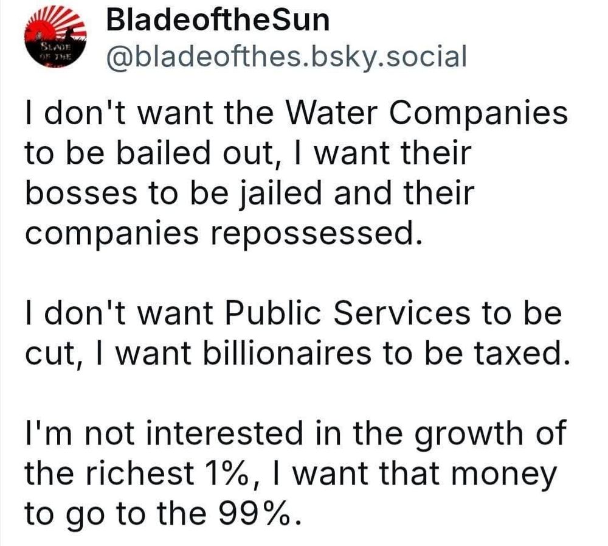Click the black banner text in avatar
This screenshot has height=546, width=608.
(x=55, y=52)
